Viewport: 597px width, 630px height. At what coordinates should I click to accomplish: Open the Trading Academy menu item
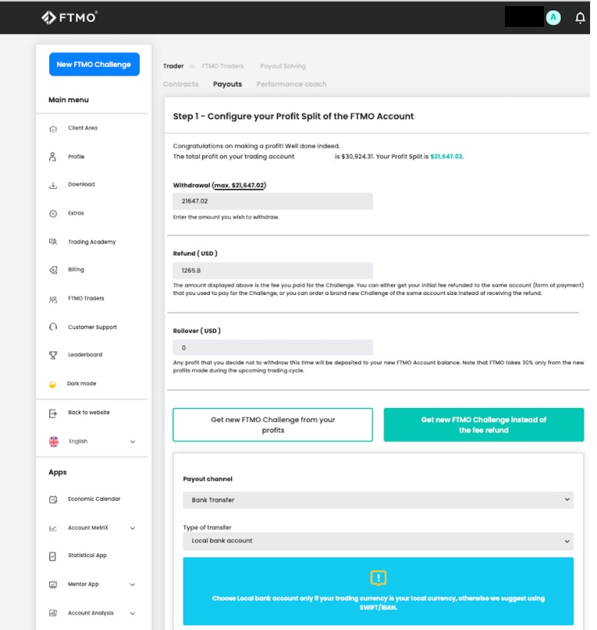(x=92, y=242)
